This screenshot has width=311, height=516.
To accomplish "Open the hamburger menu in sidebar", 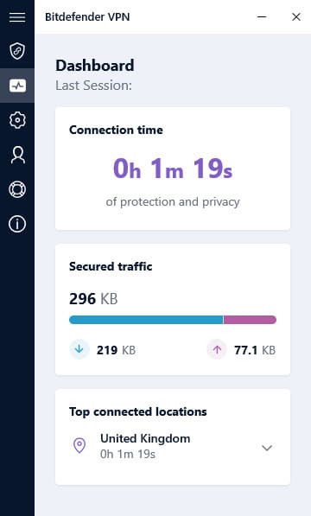I will tap(17, 17).
